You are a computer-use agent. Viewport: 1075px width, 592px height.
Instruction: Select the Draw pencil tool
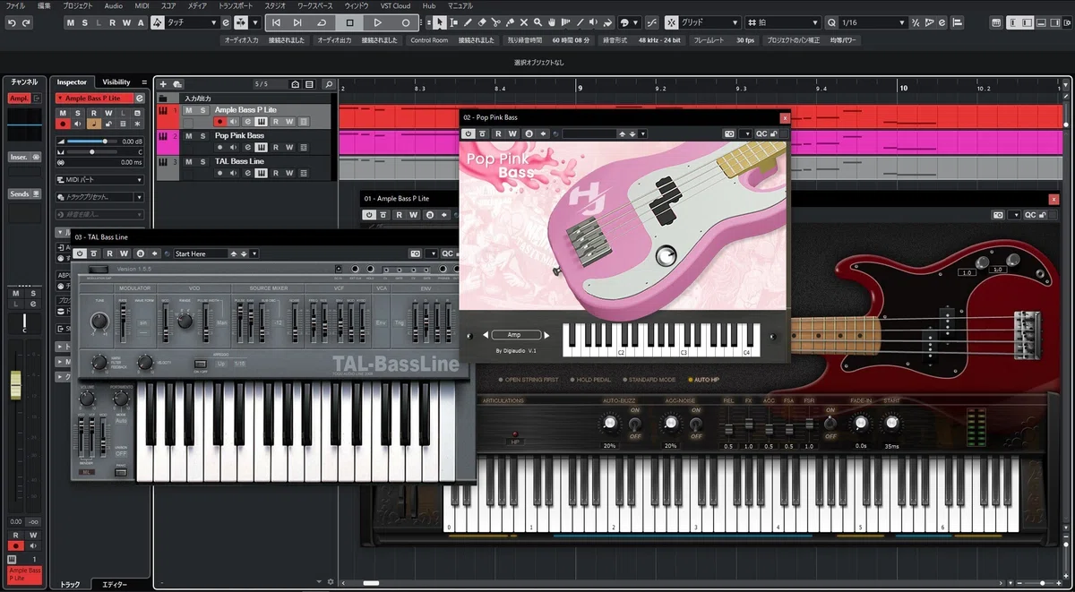(x=468, y=22)
